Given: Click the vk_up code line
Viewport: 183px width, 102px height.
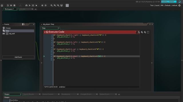Looking at the screenshot, I should click(x=78, y=49).
